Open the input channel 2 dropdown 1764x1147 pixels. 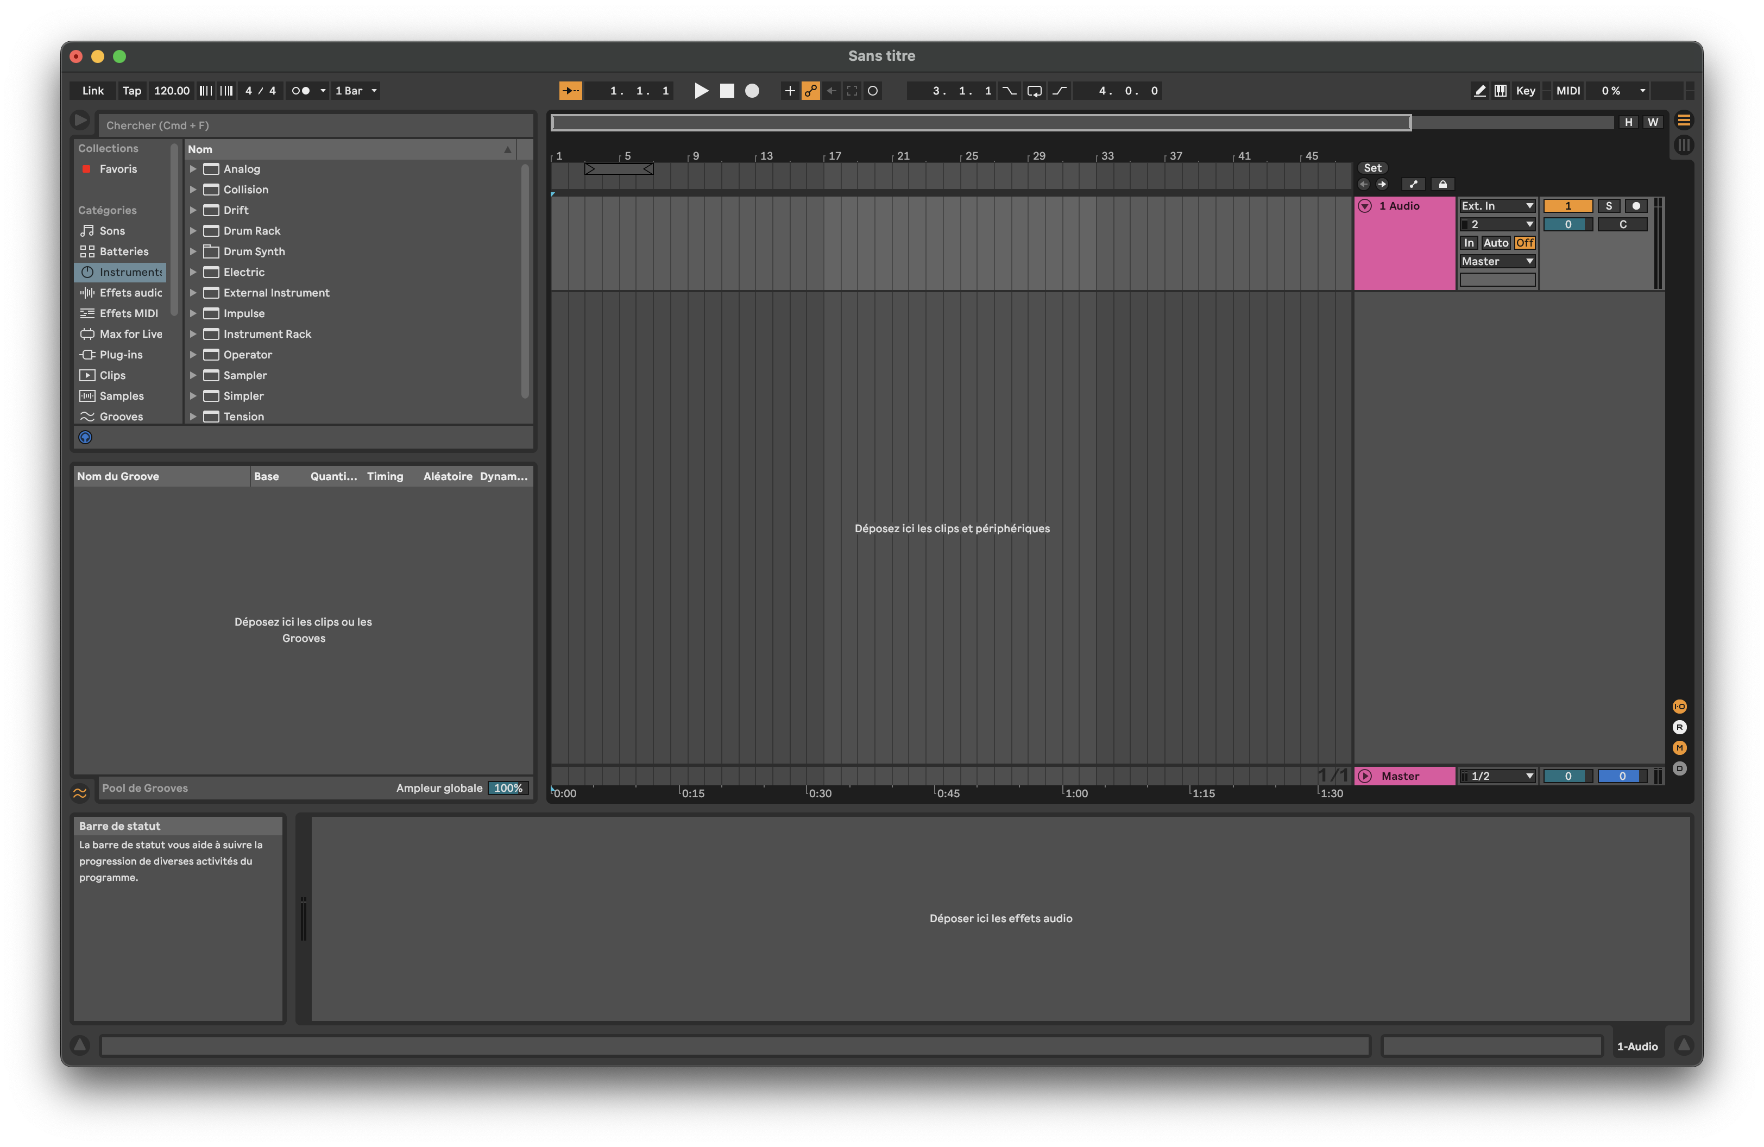coord(1497,224)
